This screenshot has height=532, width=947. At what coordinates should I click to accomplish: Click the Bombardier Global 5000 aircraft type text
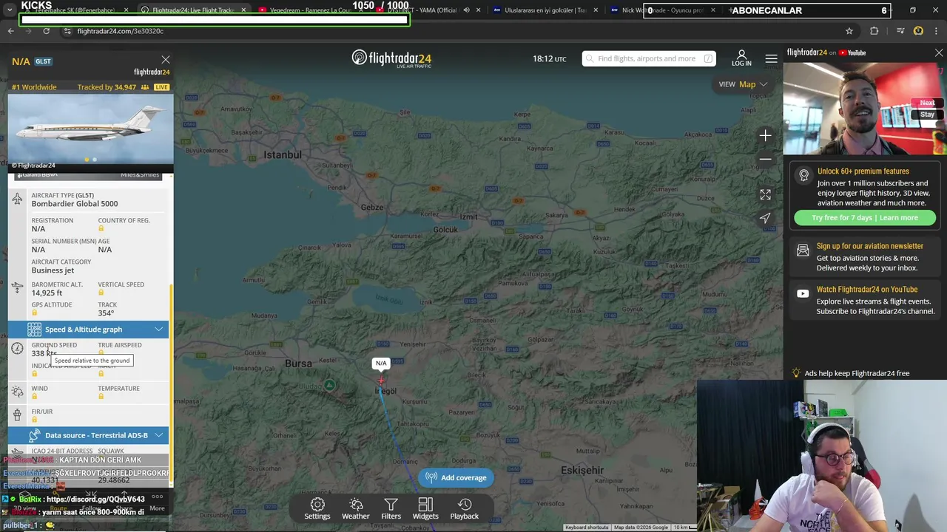(75, 204)
